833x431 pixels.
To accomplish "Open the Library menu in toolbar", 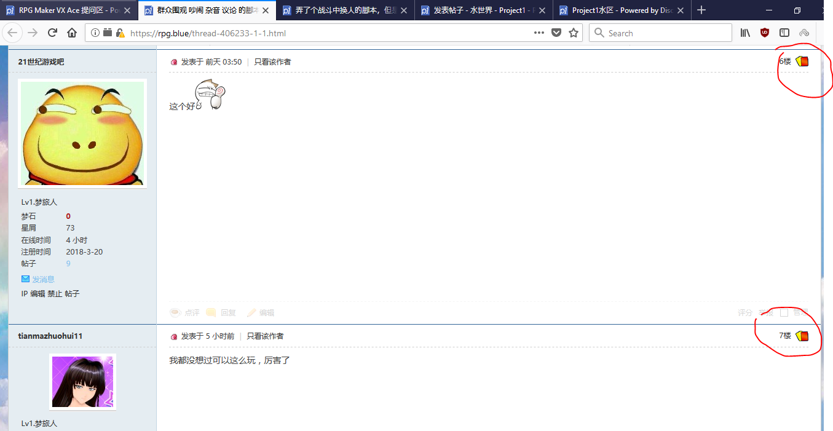I will point(745,33).
